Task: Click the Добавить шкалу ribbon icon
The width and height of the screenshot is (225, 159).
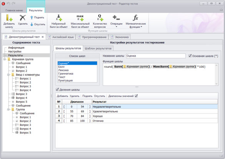Action: (x=9, y=18)
